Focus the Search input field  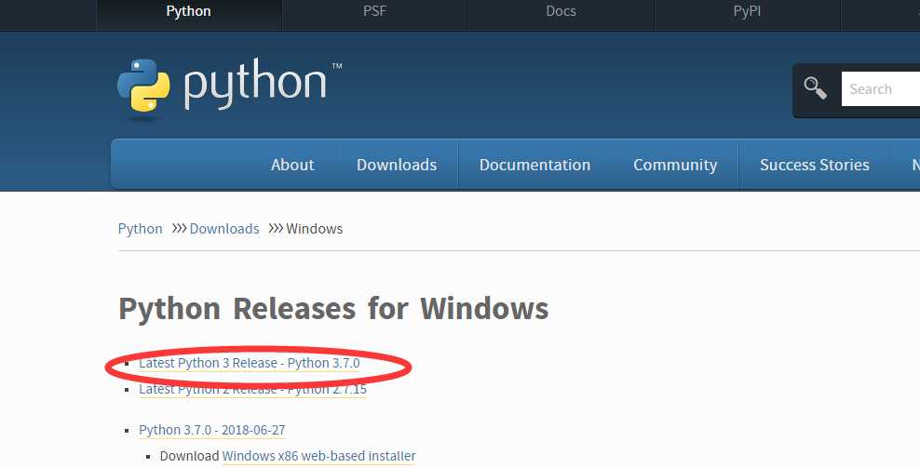(881, 89)
